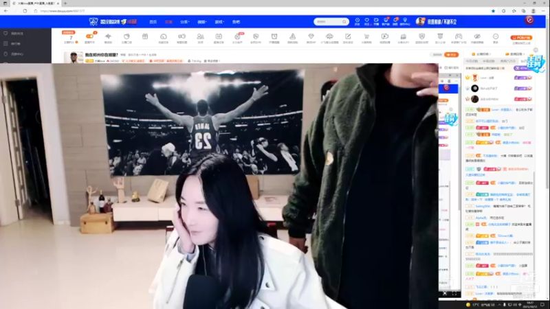
Task: Click the cloud UFO toolbar icon
Action: pyautogui.click(x=329, y=36)
